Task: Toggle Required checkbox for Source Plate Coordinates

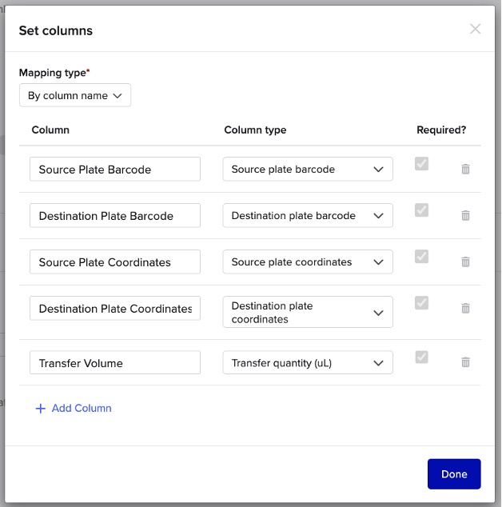Action: (421, 257)
